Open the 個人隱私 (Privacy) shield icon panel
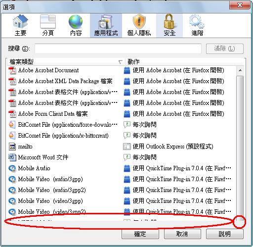Image resolution: width=253 pixels, height=247 pixels. click(x=139, y=25)
